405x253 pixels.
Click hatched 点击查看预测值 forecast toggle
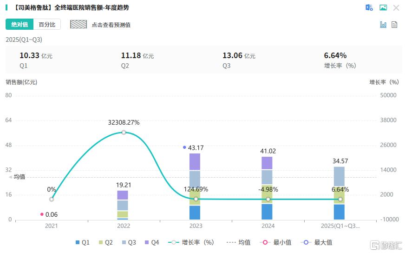click(x=78, y=24)
